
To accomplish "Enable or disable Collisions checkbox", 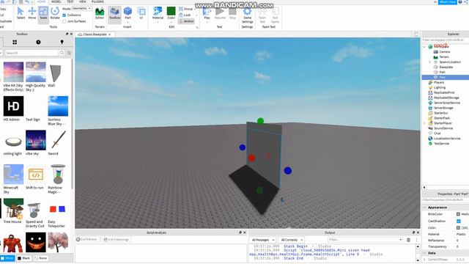I will click(64, 15).
